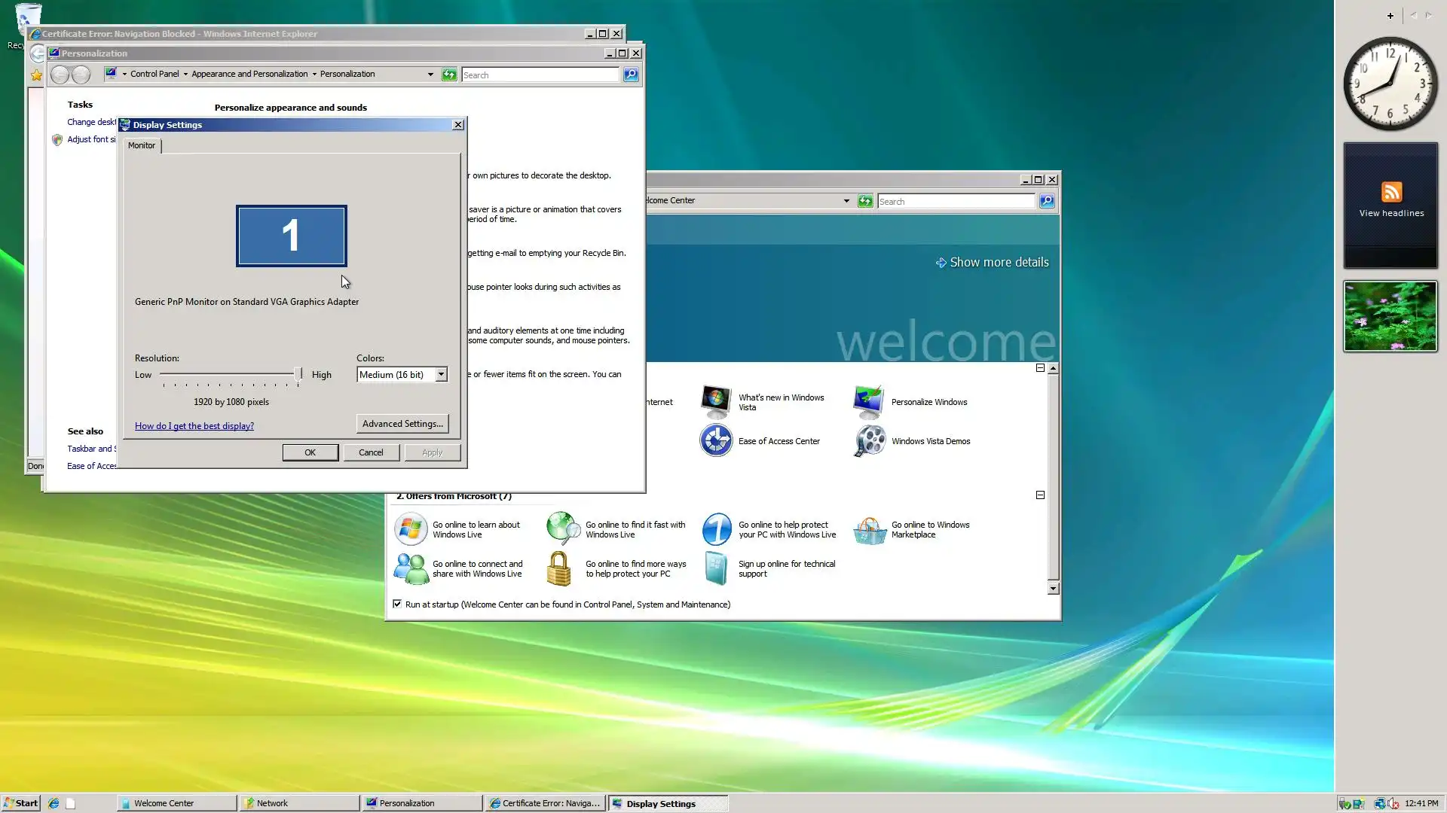Open the 'How do I get the best display?' link
Viewport: 1447px width, 813px height.
(194, 426)
